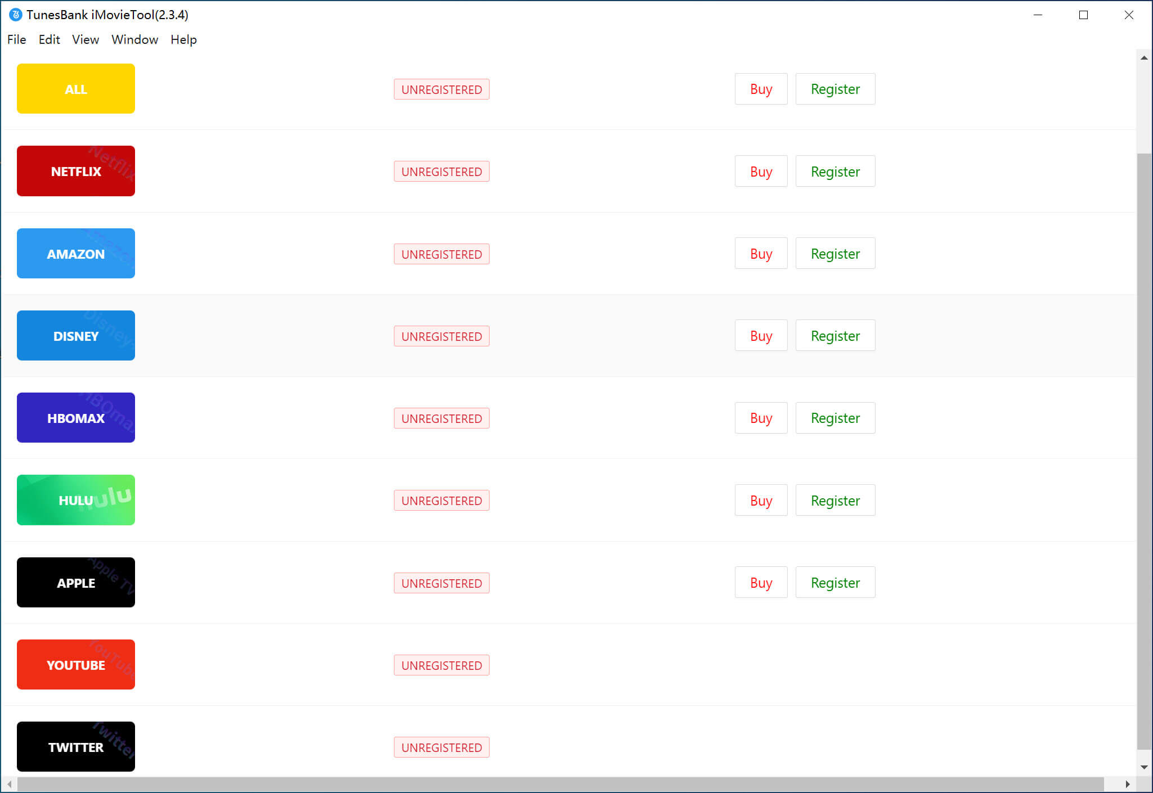Buy the APPLE license
This screenshot has width=1153, height=793.
point(761,583)
